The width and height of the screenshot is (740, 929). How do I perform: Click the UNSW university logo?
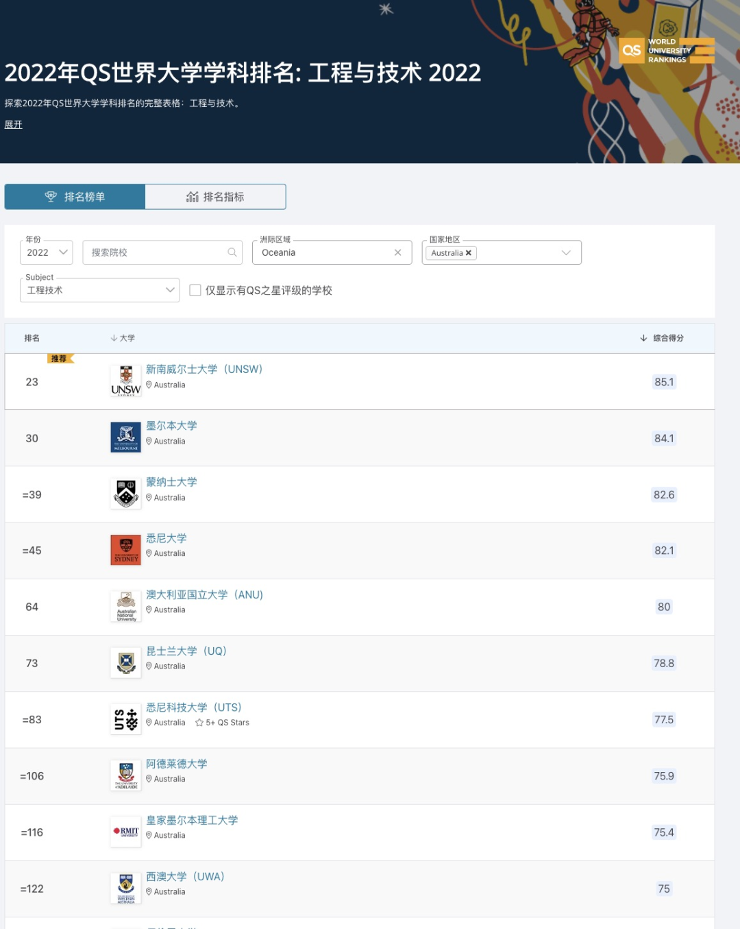coord(126,381)
